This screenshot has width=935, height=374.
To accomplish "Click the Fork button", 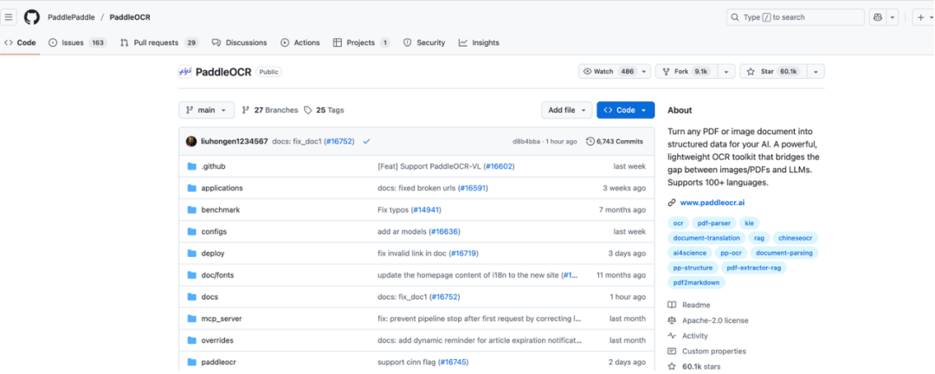I will click(x=687, y=72).
